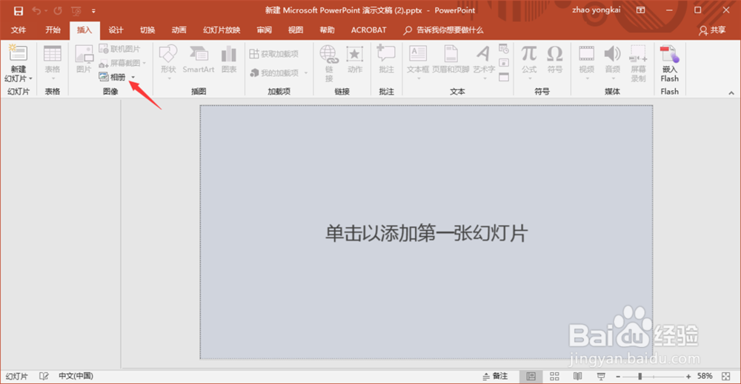The height and width of the screenshot is (384, 741).
Task: Click the 相册 photo album button
Action: (x=113, y=77)
